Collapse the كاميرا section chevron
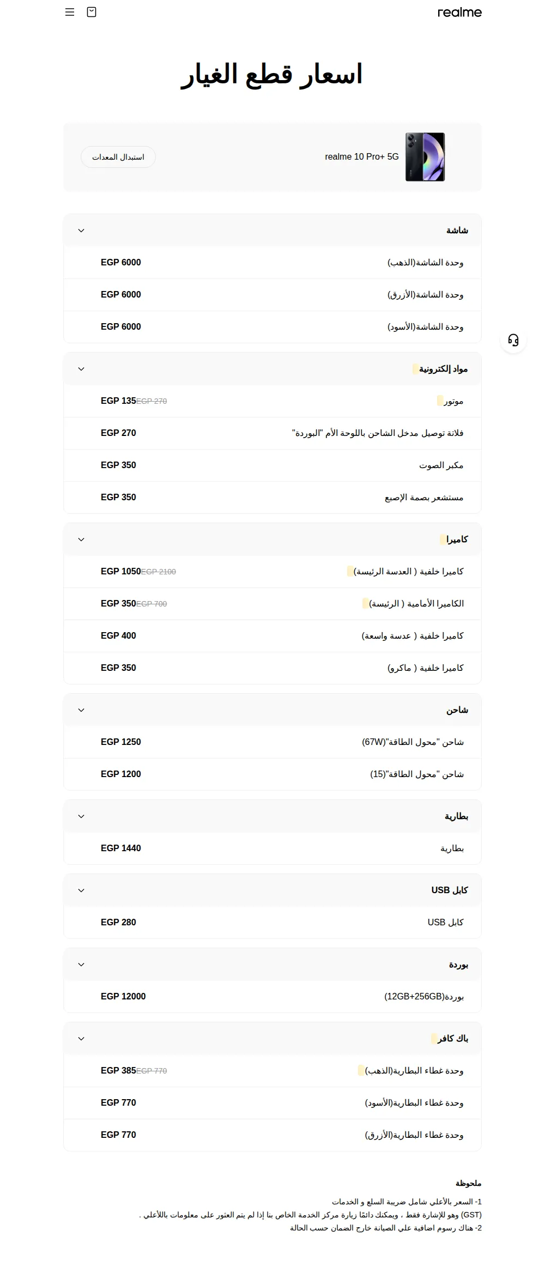 point(81,539)
